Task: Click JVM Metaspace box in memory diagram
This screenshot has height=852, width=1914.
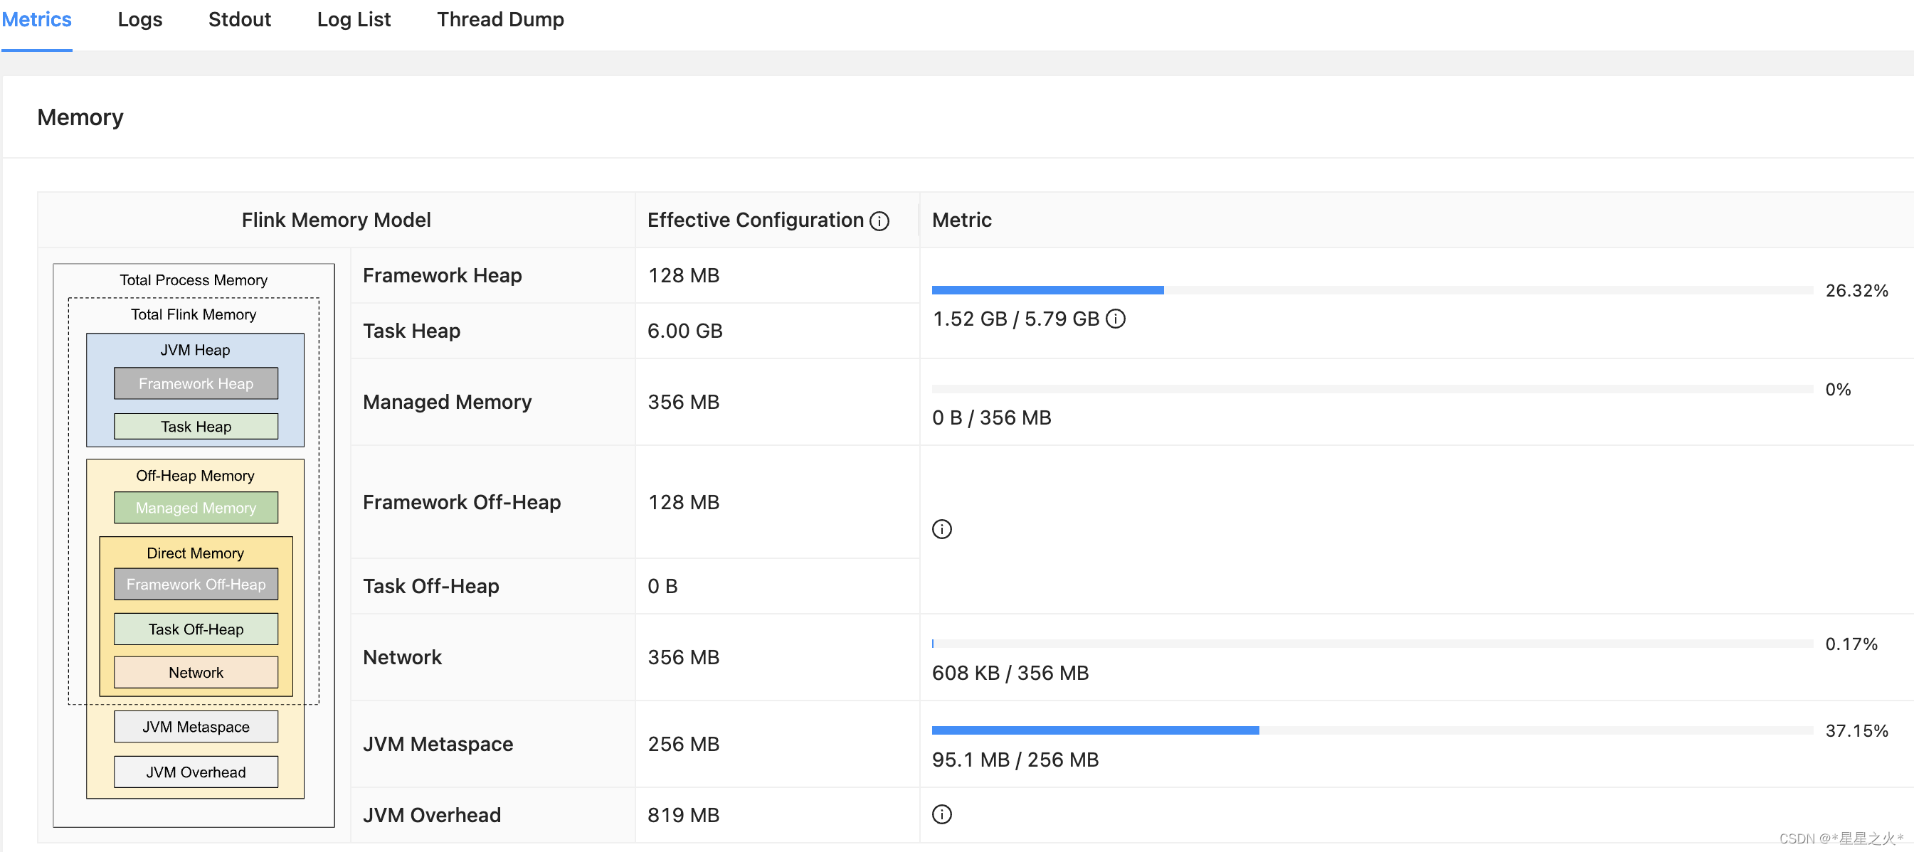Action: pos(196,726)
